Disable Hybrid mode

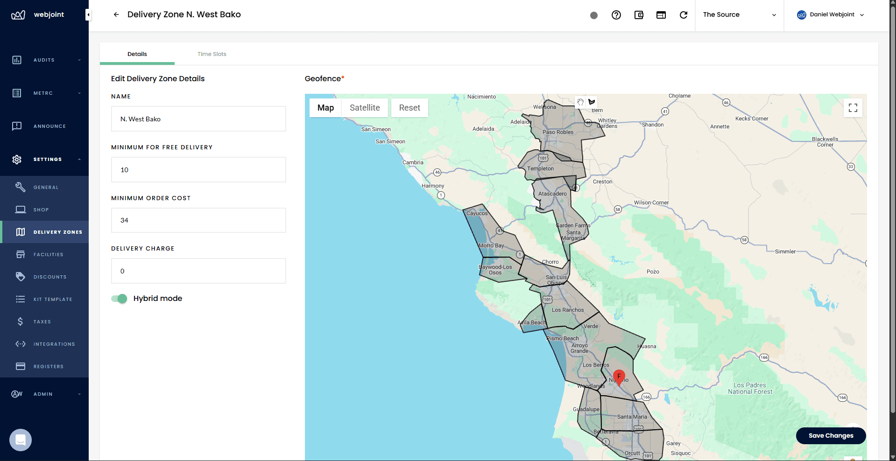click(119, 299)
